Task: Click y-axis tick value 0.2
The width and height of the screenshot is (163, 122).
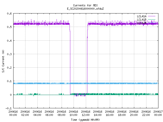Action: coord(9,68)
